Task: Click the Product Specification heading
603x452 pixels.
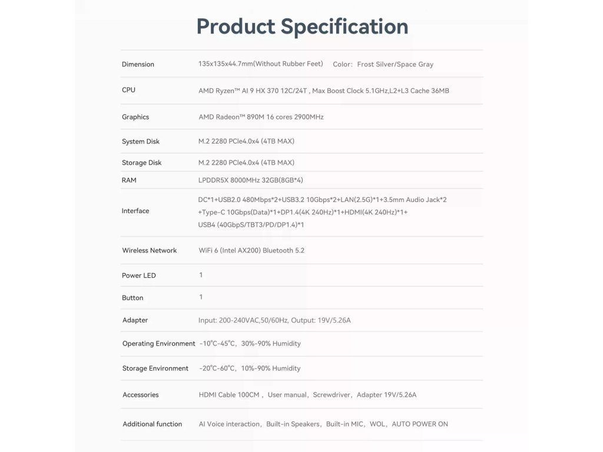Action: [301, 26]
